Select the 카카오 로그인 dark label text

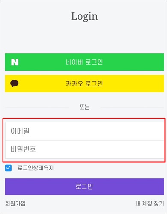click(x=84, y=83)
